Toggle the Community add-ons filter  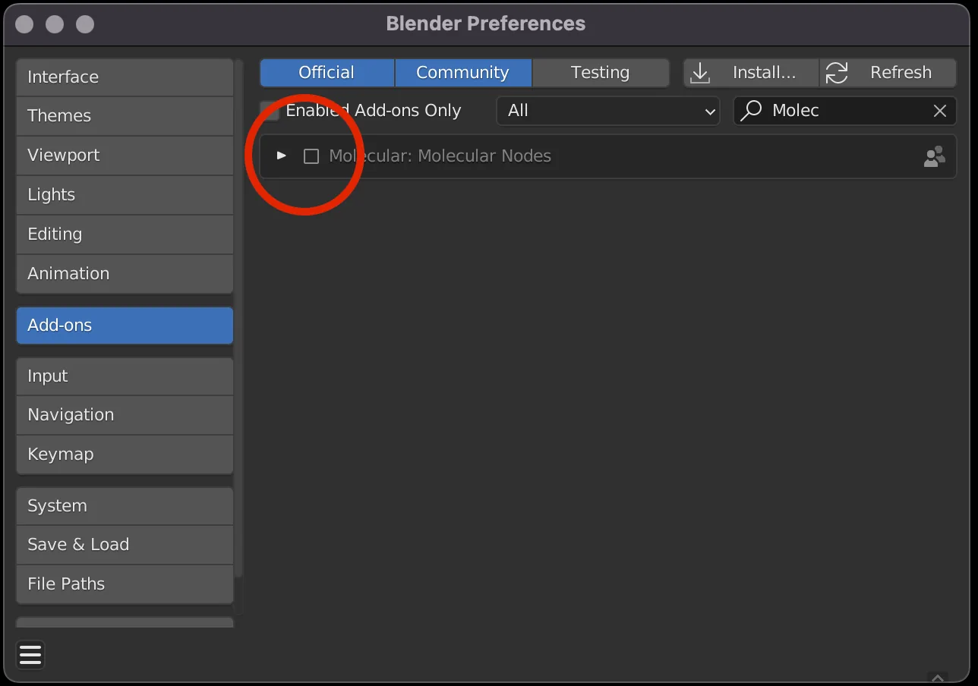tap(463, 73)
